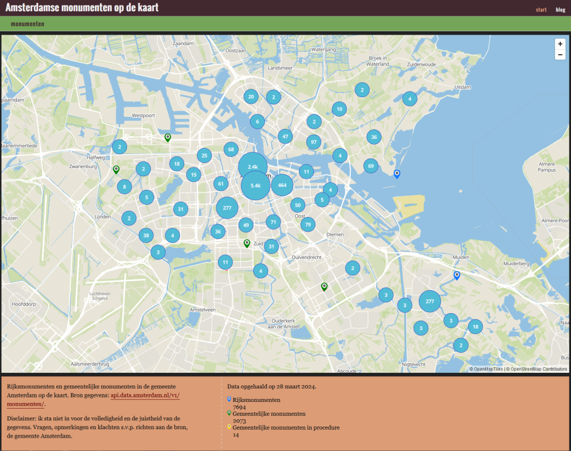Click the 2 cluster near Halfweg
The height and width of the screenshot is (451, 571).
119,147
